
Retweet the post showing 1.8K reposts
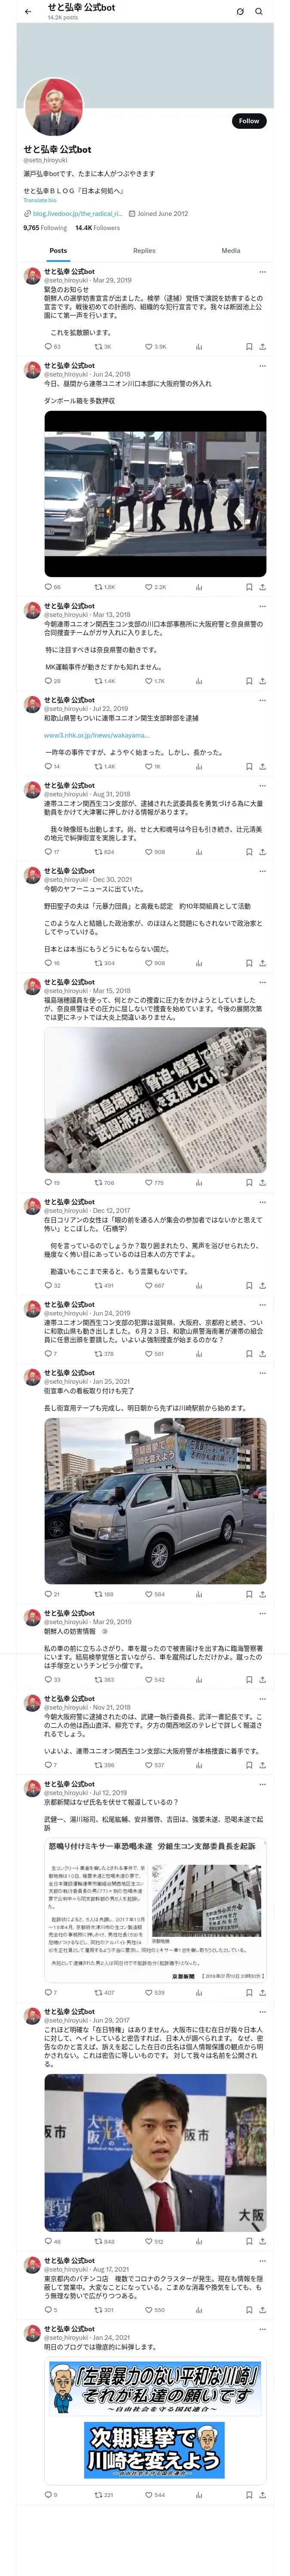(104, 587)
